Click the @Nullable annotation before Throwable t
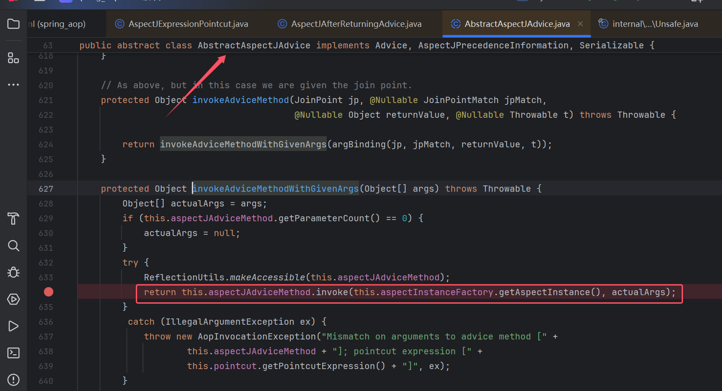 tap(480, 115)
